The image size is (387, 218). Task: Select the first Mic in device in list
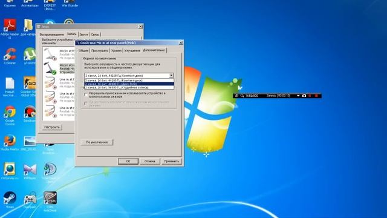tap(59, 54)
